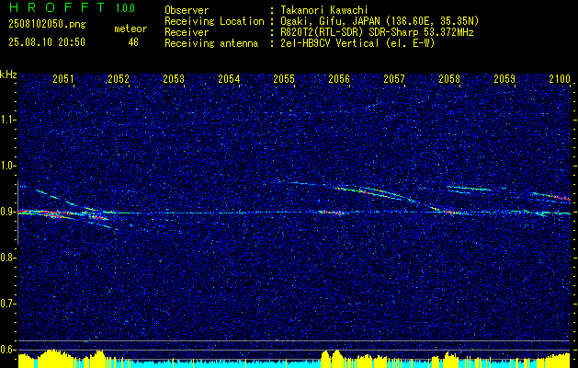The width and height of the screenshot is (578, 368).
Task: Click the 2057 time marker
Action: pos(394,79)
